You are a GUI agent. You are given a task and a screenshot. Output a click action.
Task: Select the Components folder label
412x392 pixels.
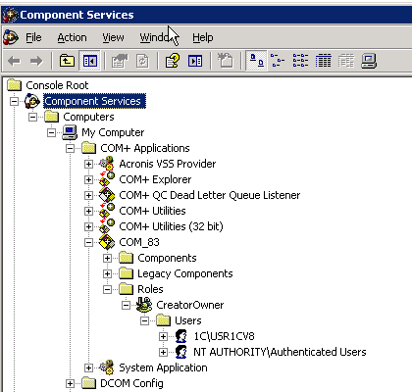pyautogui.click(x=167, y=258)
